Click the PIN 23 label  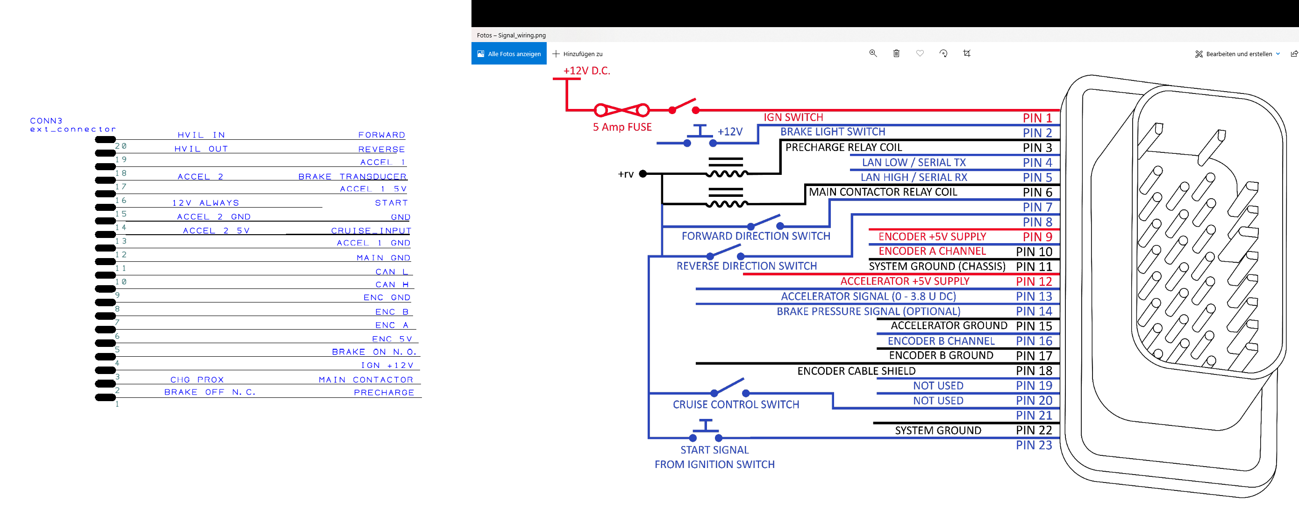(1034, 445)
